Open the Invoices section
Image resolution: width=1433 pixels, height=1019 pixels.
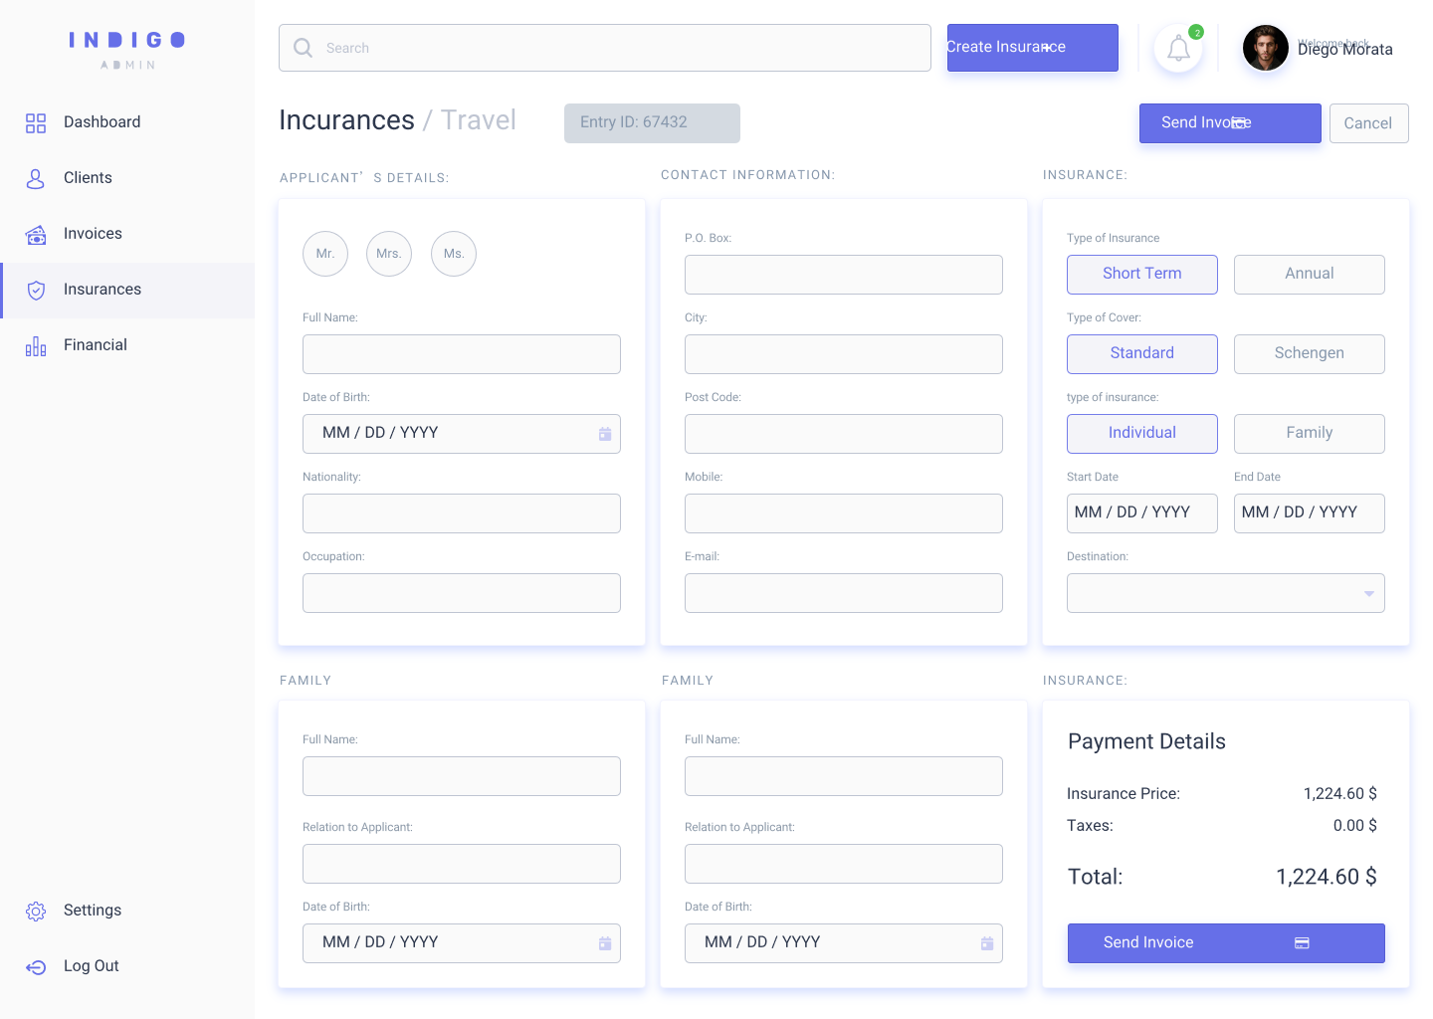coord(127,235)
